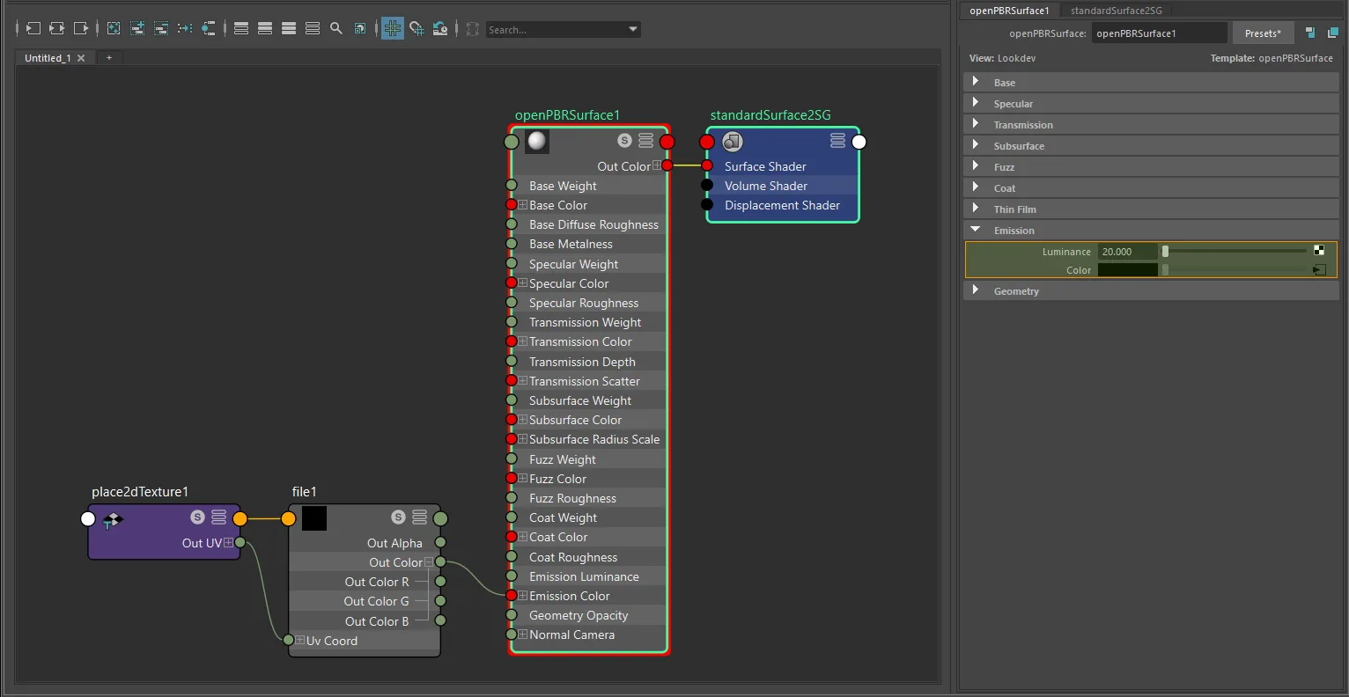
Task: Click the add selected nodes to graph icon
Action: click(137, 29)
